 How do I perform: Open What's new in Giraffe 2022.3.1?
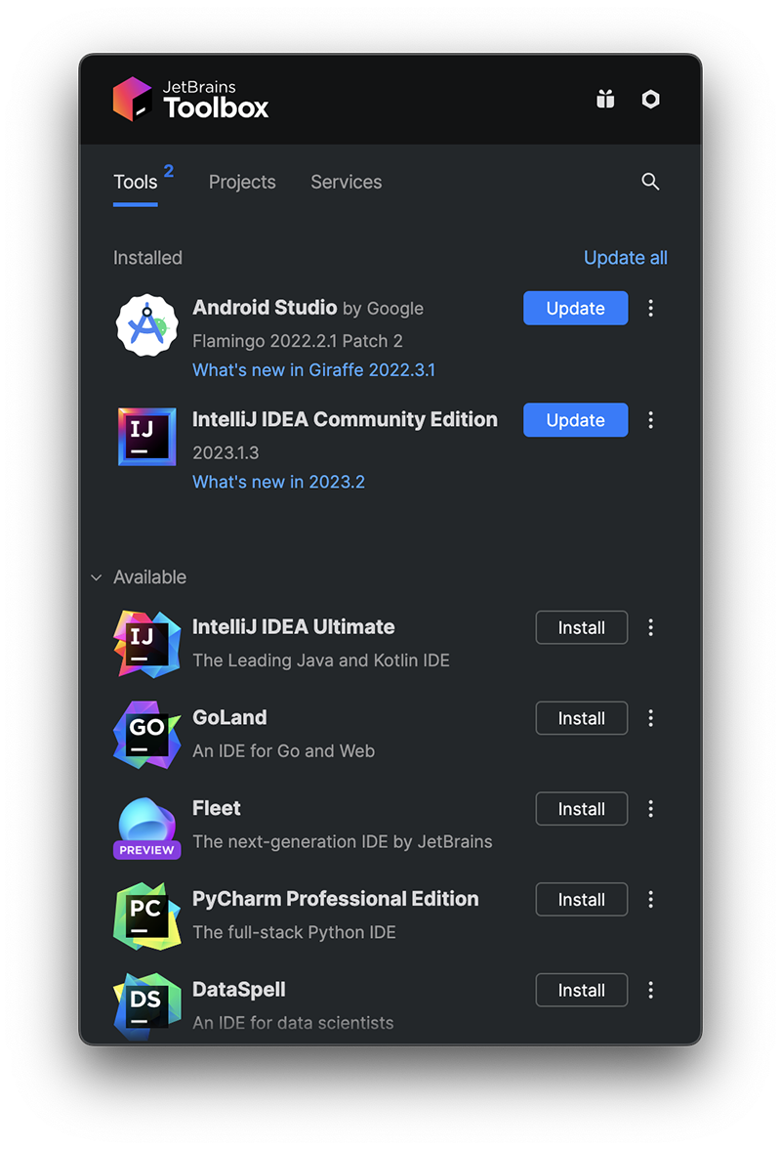[313, 370]
